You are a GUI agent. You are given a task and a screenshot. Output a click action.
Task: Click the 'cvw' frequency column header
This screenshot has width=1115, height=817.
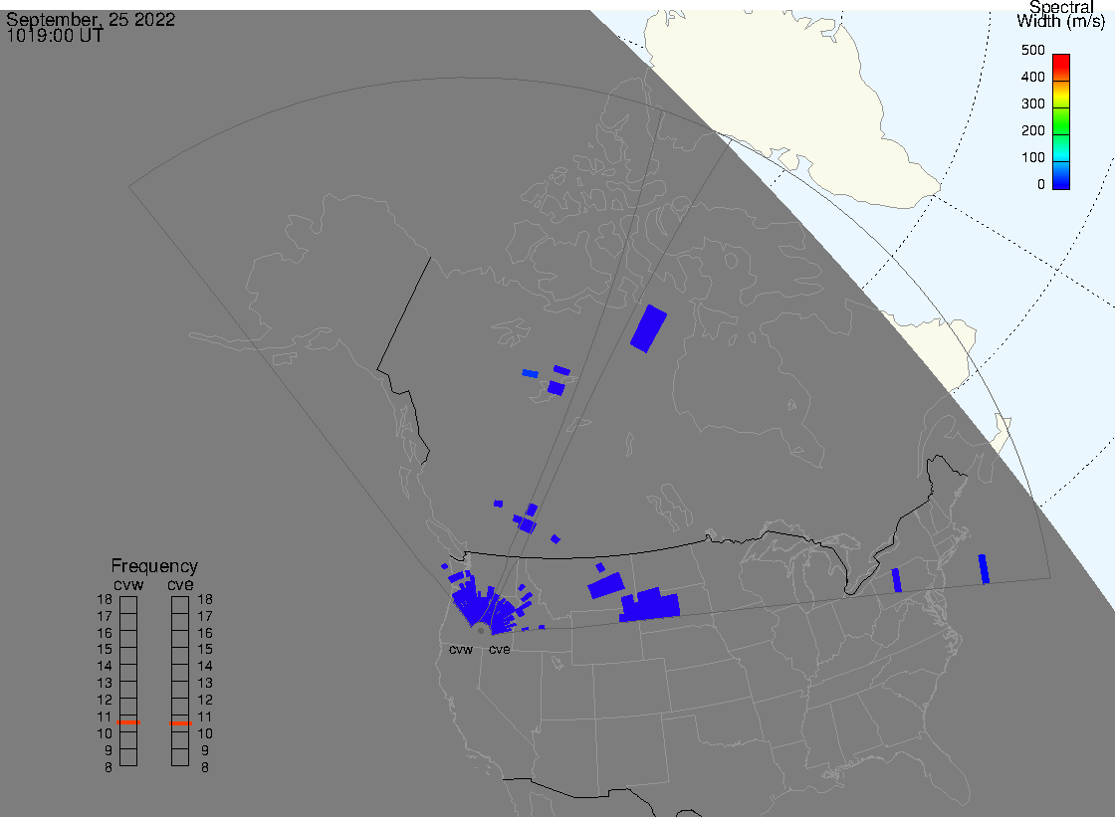pos(128,584)
